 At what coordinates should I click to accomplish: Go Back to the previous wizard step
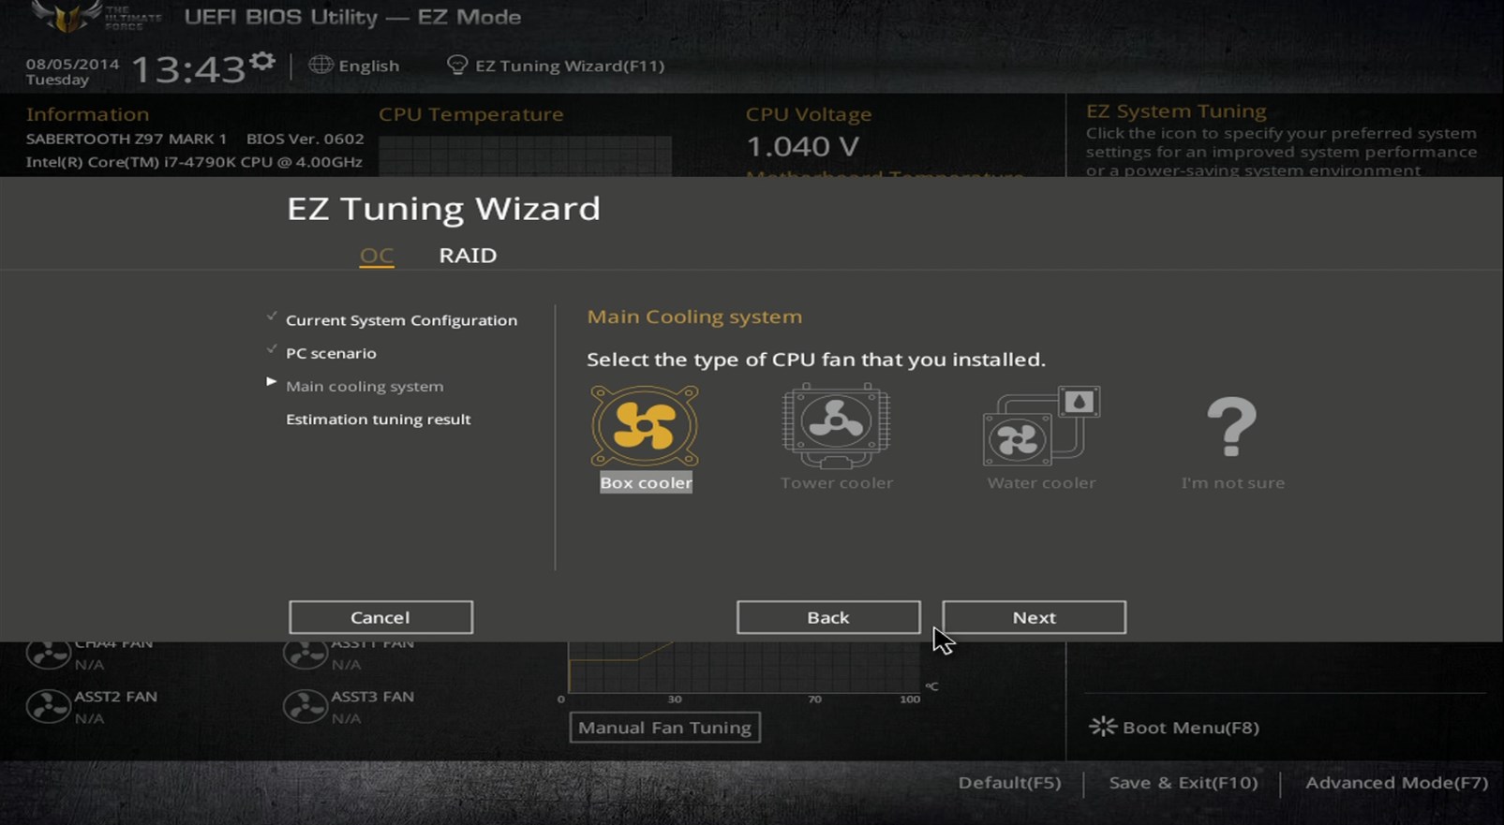pos(828,617)
